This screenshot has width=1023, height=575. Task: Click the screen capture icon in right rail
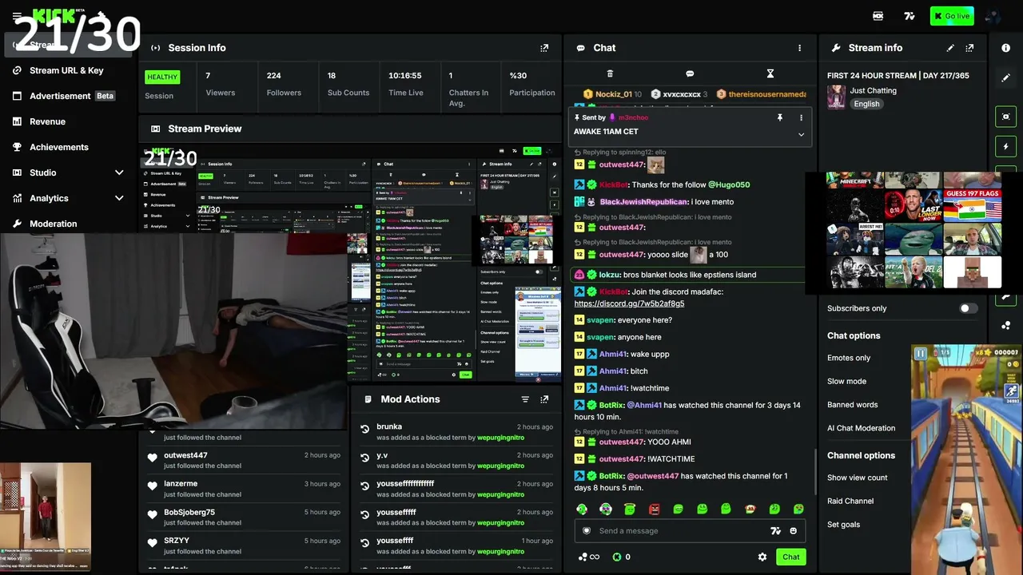point(1005,117)
